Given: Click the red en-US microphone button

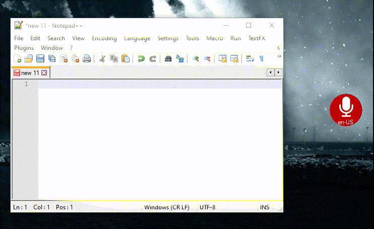Looking at the screenshot, I should (346, 110).
